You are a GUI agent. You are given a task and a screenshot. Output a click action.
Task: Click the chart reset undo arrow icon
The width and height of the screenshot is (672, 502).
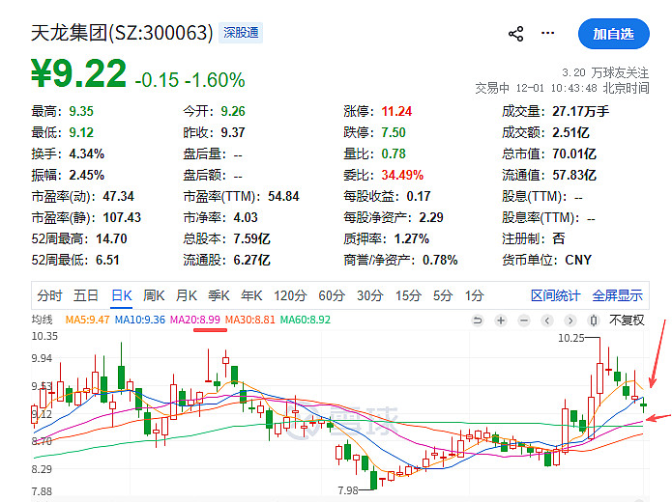point(478,321)
